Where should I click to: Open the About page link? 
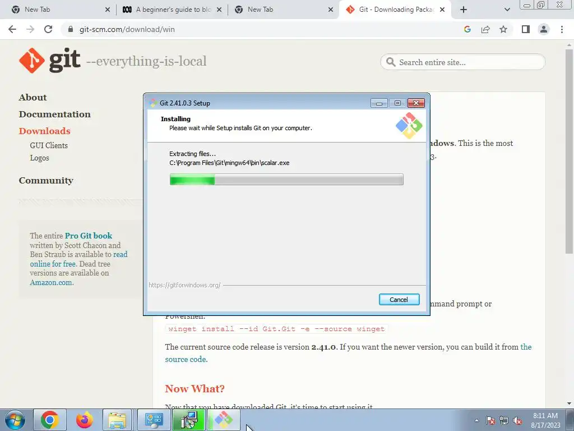33,98
